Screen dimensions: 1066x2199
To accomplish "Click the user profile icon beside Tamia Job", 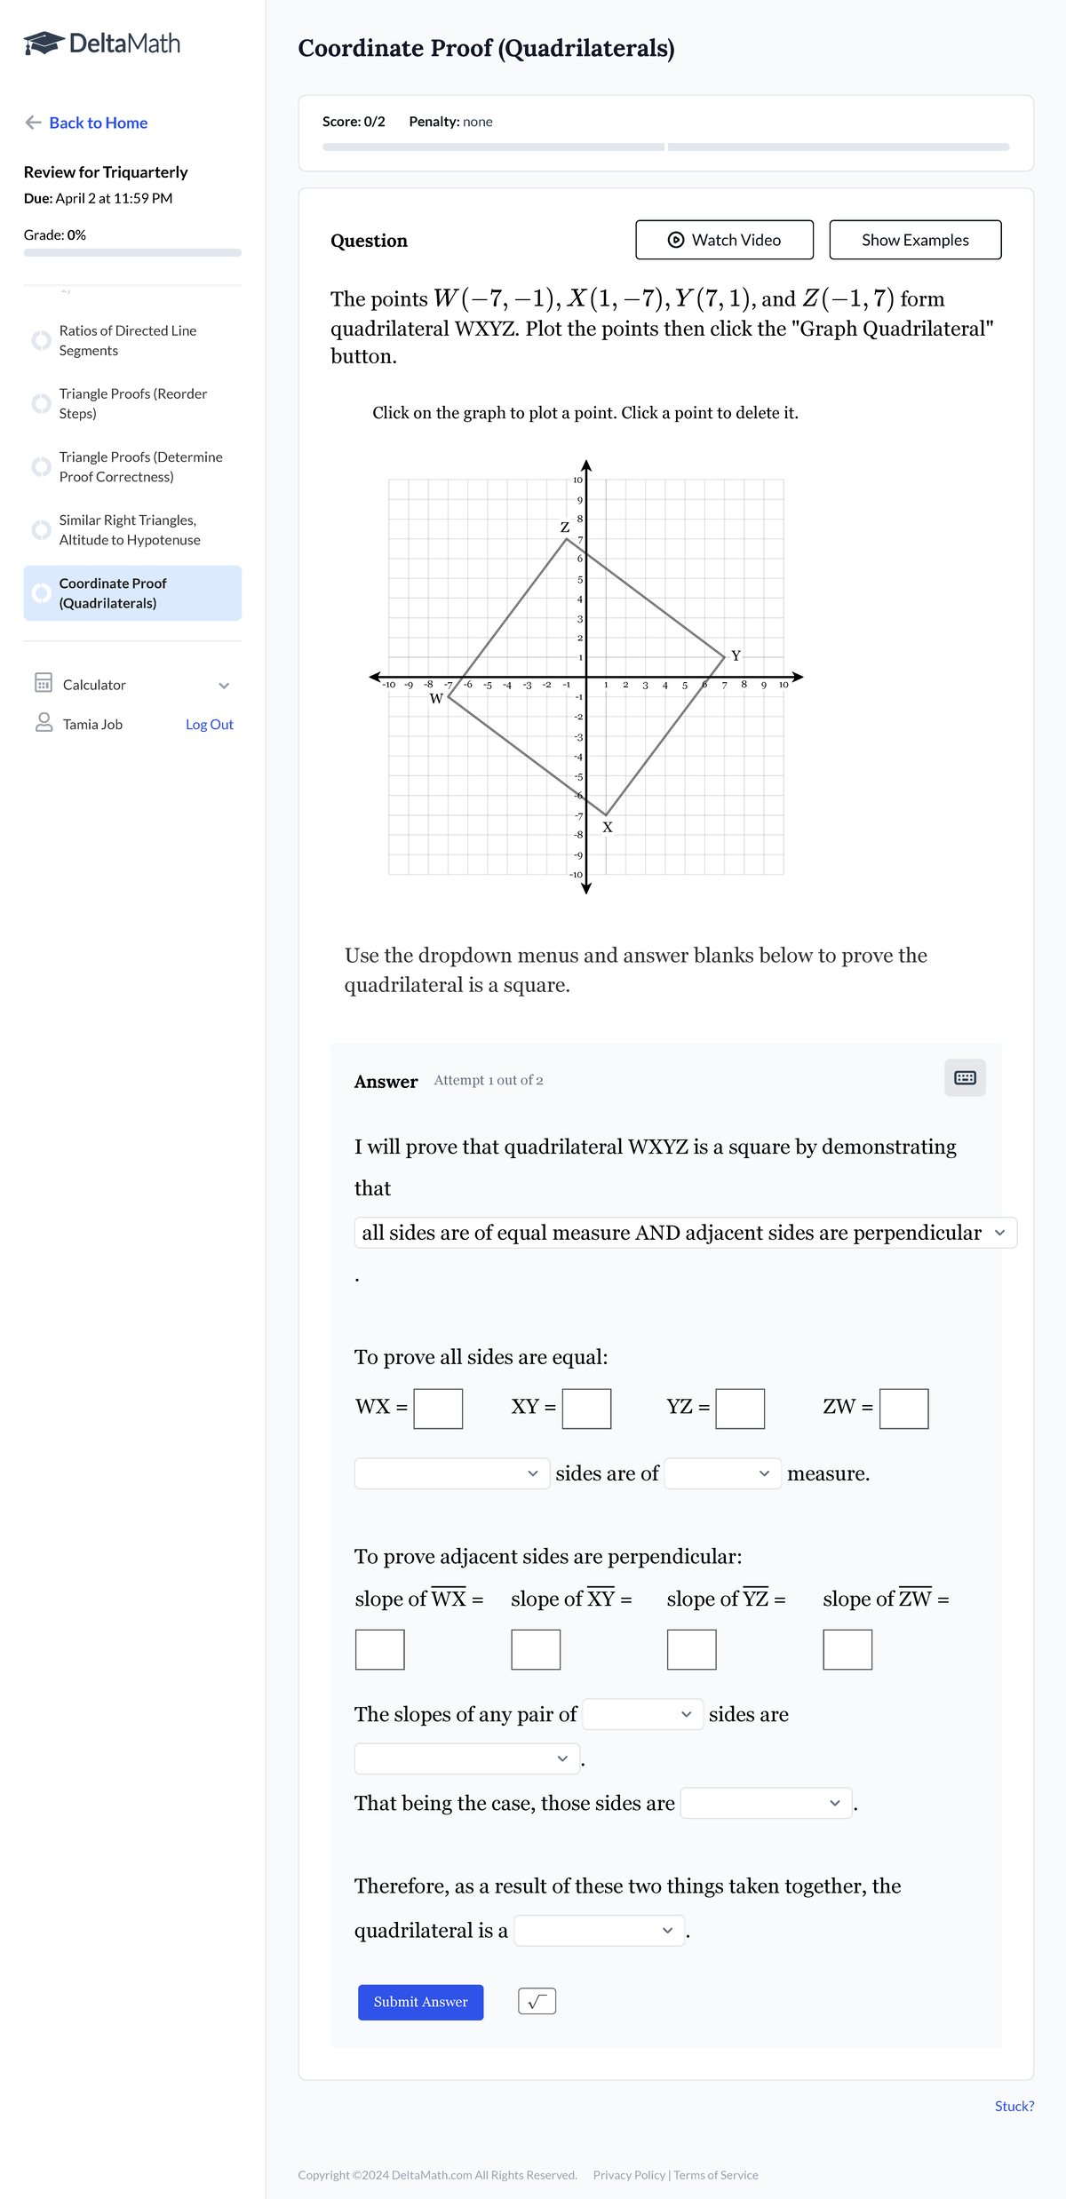I will click(x=41, y=724).
